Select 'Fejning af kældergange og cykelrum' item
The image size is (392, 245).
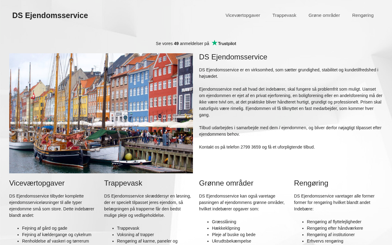(x=57, y=235)
